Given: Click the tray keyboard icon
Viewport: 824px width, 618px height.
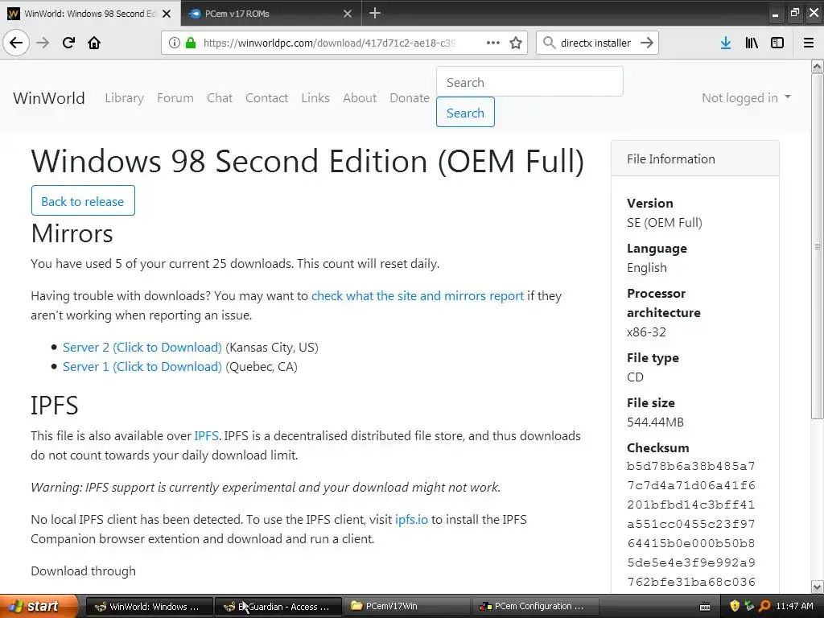Looking at the screenshot, I should pos(705,607).
